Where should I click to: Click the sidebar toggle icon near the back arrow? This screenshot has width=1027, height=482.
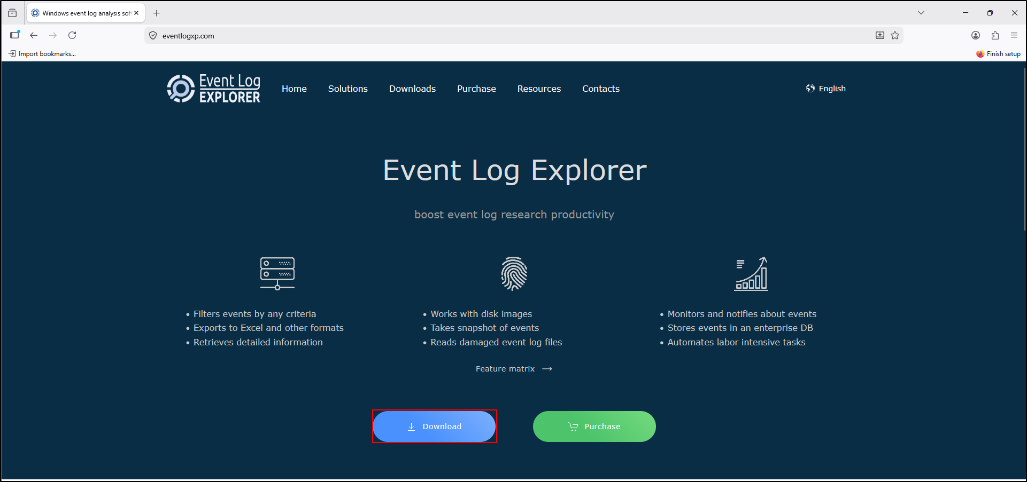[14, 35]
